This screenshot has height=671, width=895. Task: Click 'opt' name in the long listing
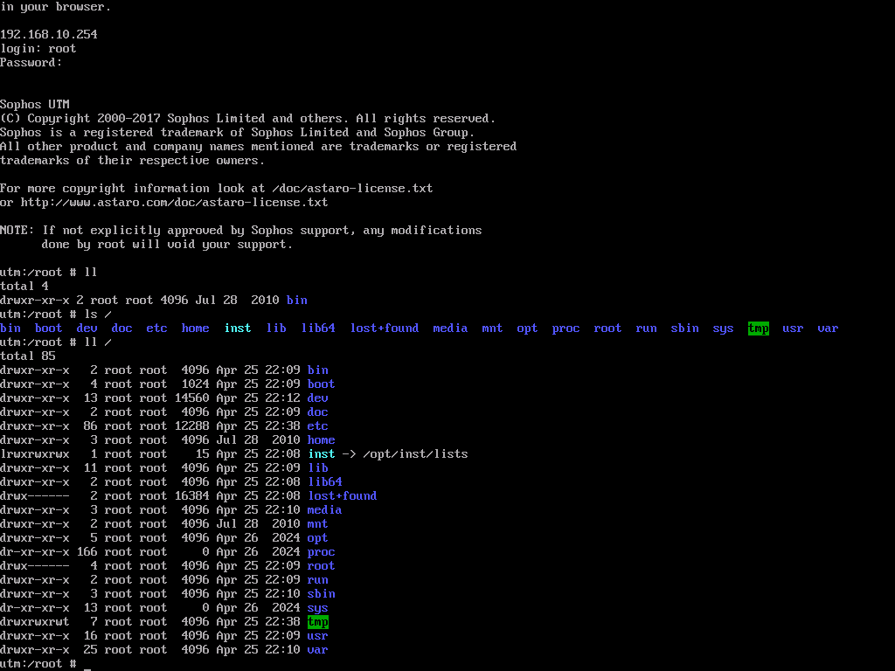tap(318, 538)
